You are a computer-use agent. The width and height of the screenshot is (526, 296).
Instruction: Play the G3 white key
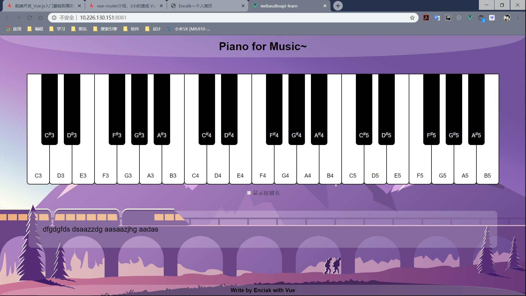click(x=128, y=164)
